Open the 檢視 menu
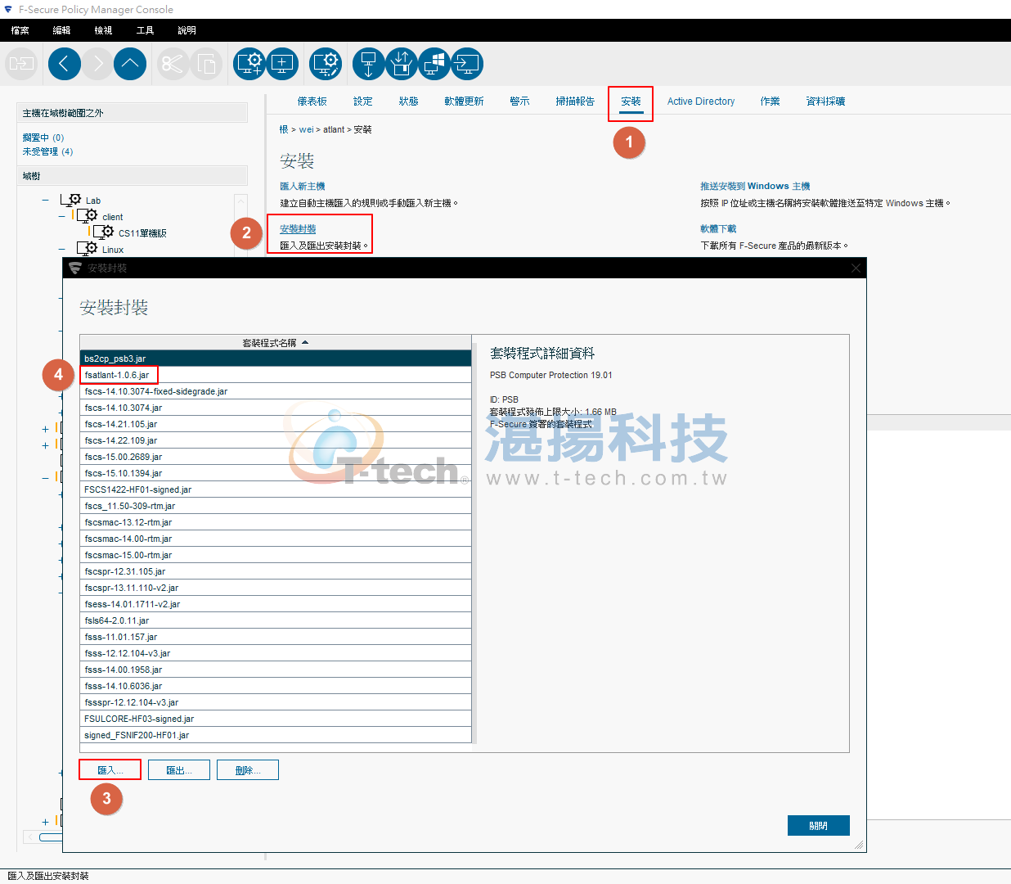Viewport: 1011px width, 884px height. [x=103, y=30]
